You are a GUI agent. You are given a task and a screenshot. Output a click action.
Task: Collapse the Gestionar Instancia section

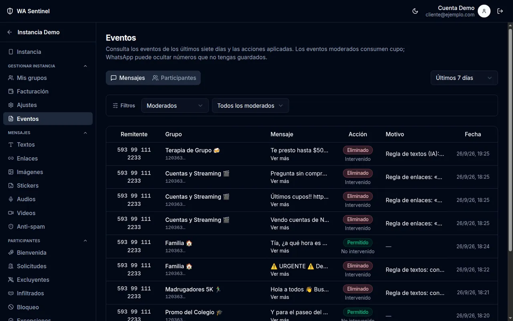pyautogui.click(x=85, y=66)
